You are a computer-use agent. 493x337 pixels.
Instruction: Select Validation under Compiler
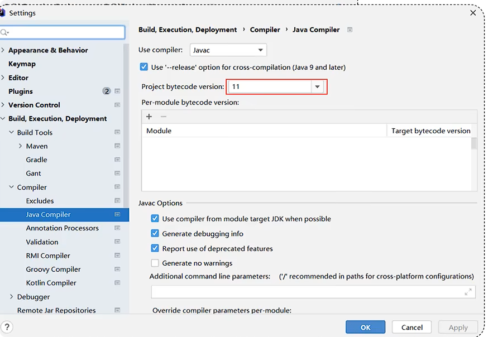coord(42,242)
